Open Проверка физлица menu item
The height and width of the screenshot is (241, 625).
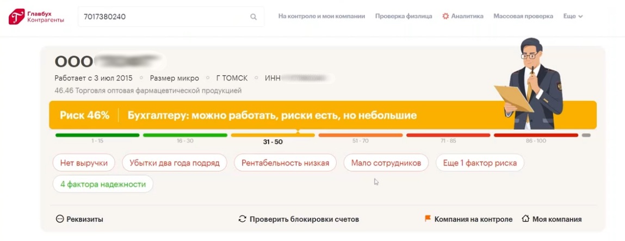404,16
